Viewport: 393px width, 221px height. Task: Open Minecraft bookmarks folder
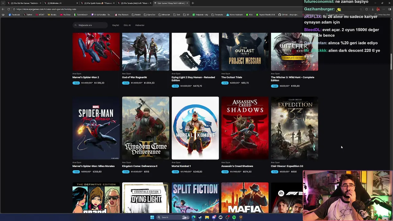165,15
